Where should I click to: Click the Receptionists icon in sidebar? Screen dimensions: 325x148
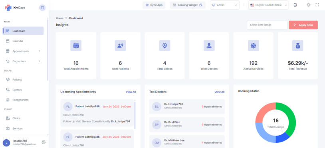click(8, 100)
